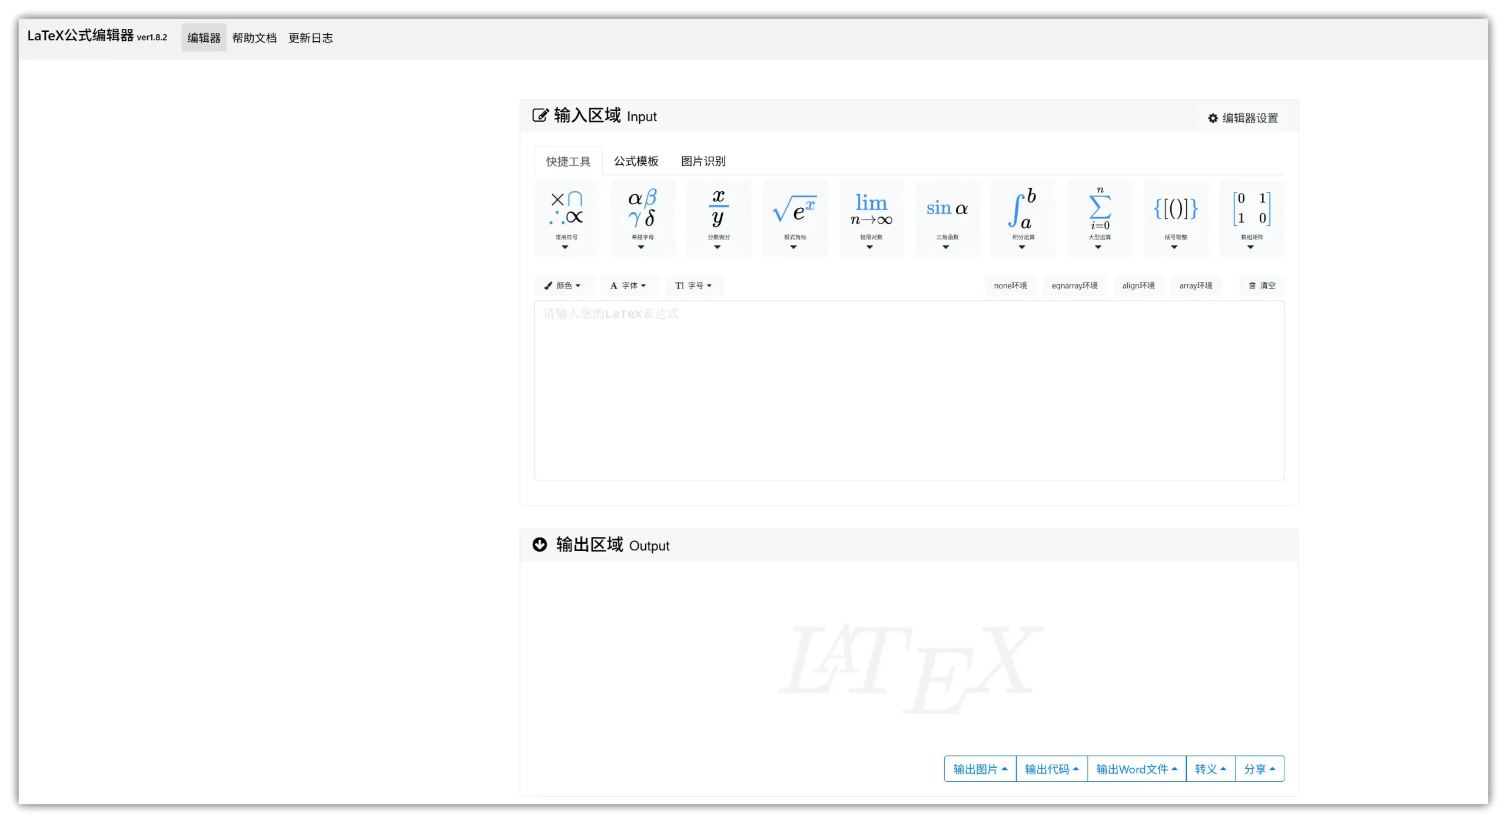This screenshot has height=823, width=1507.
Task: Open the 转义 escape dropdown
Action: coord(1210,769)
